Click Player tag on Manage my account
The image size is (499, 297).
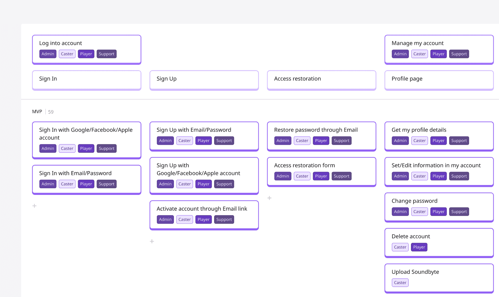pyautogui.click(x=438, y=54)
